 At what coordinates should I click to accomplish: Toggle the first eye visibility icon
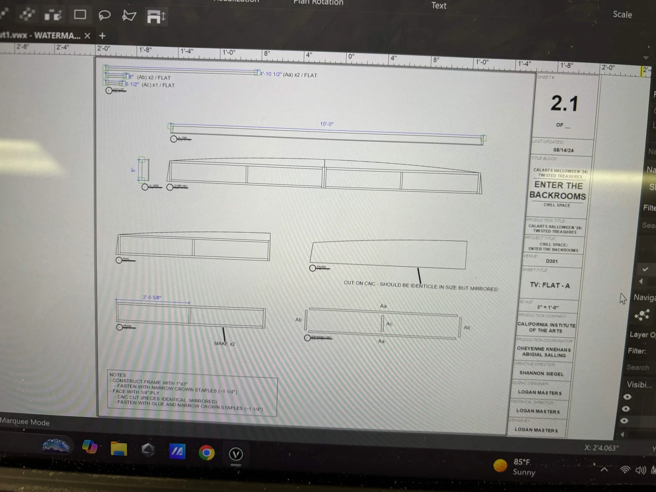point(627,397)
